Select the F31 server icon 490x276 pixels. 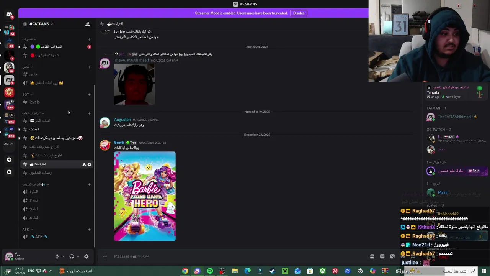9,80
